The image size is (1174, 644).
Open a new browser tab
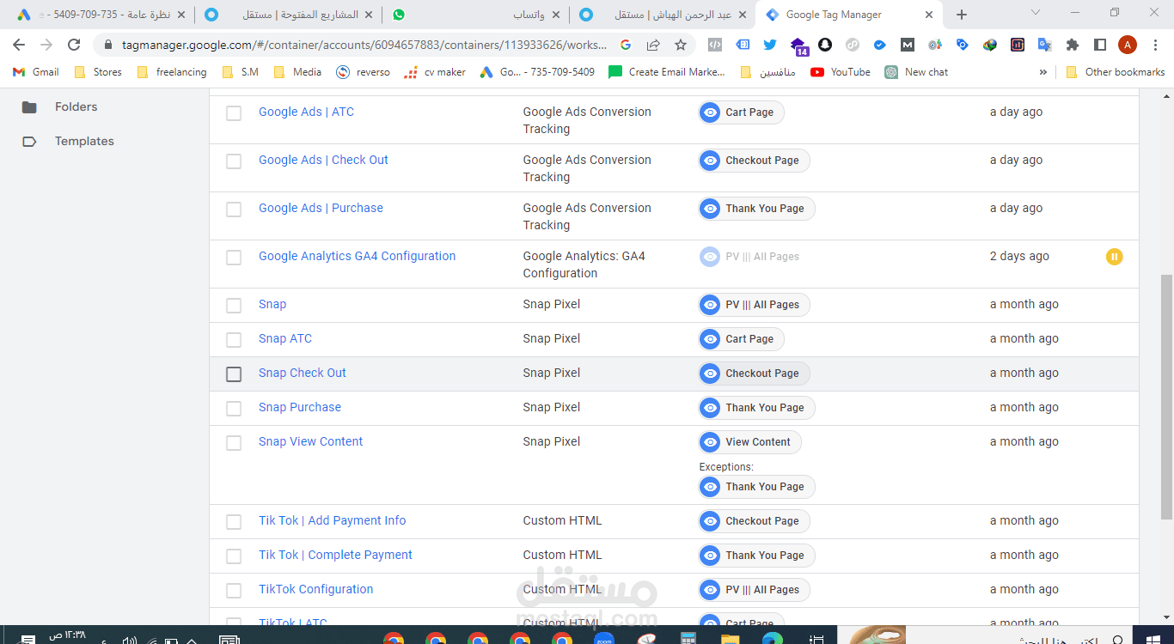962,15
